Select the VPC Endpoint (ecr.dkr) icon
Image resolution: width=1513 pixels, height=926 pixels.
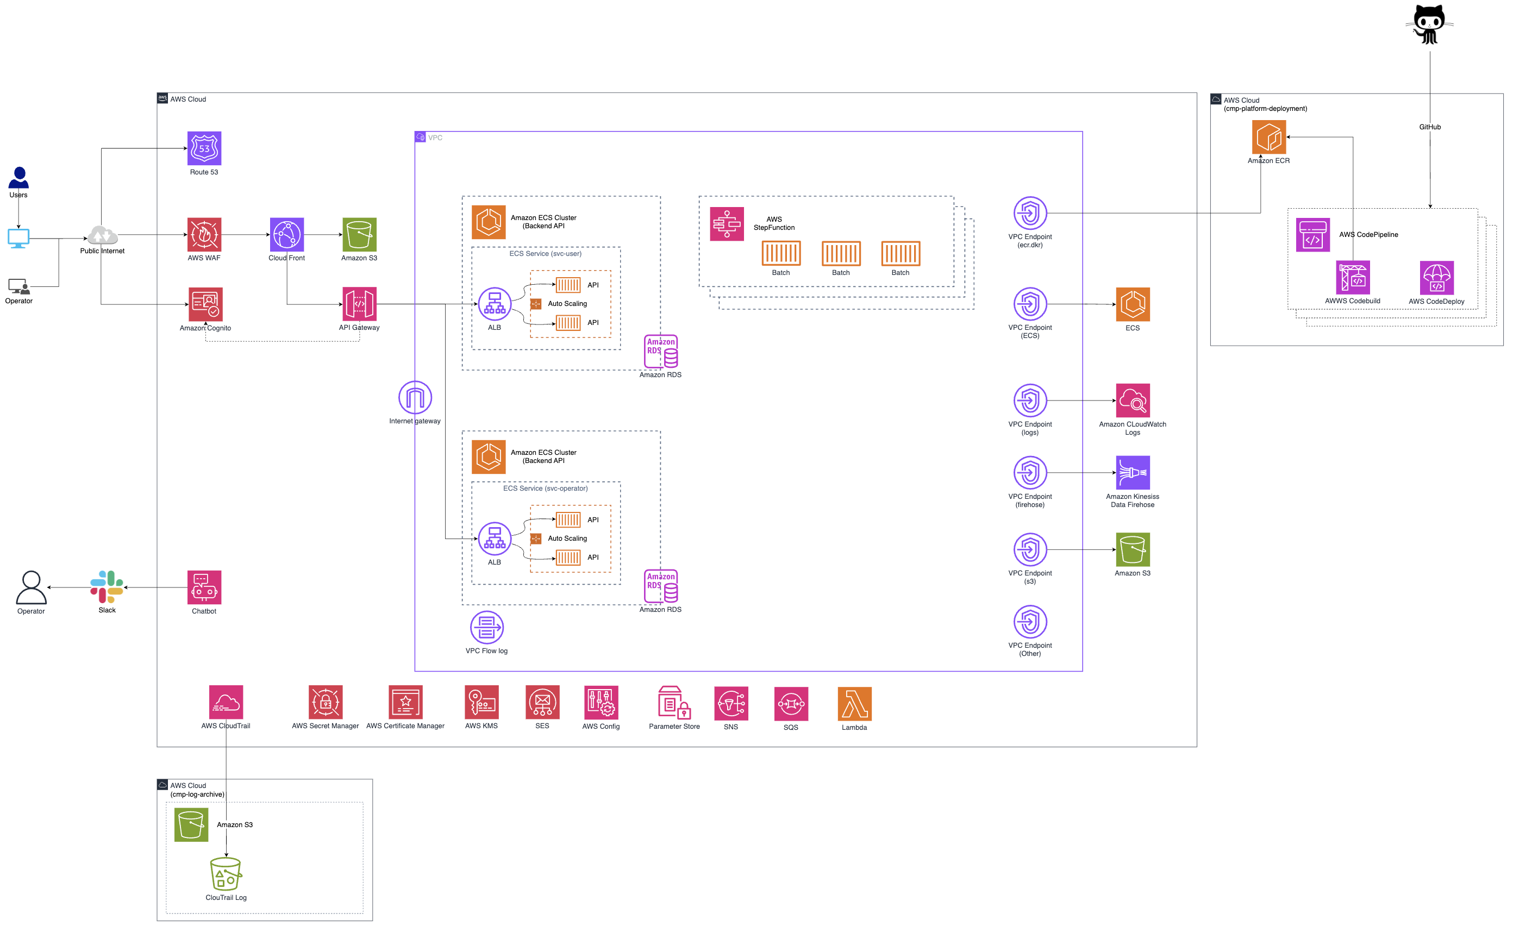(1030, 213)
